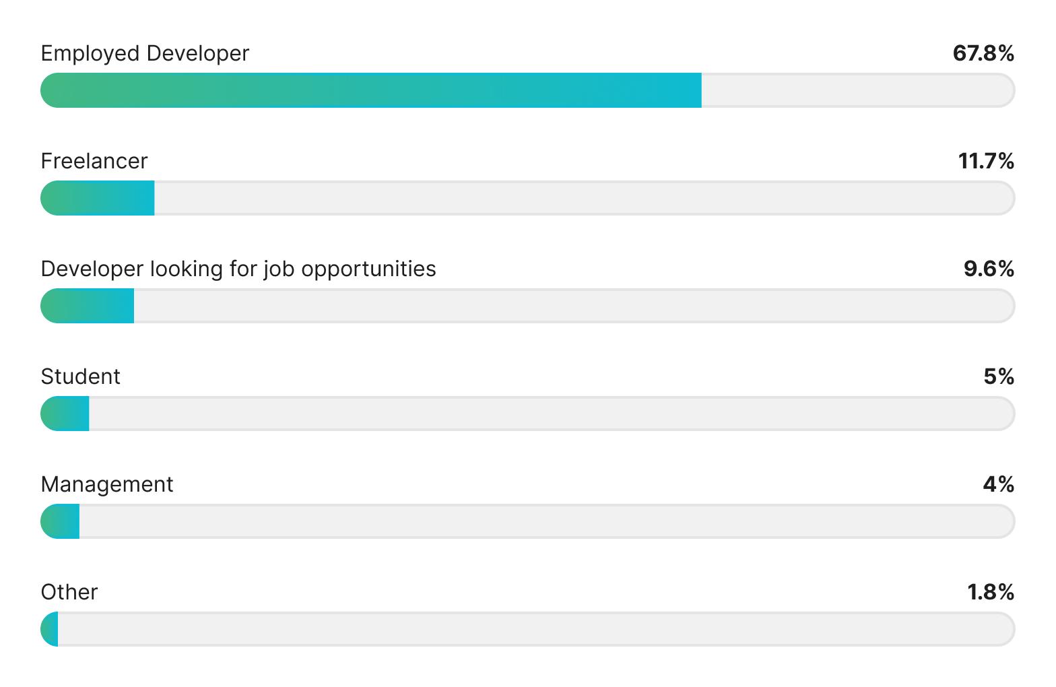Image resolution: width=1056 pixels, height=687 pixels.
Task: Click the 9.6% percentage value
Action: [989, 269]
